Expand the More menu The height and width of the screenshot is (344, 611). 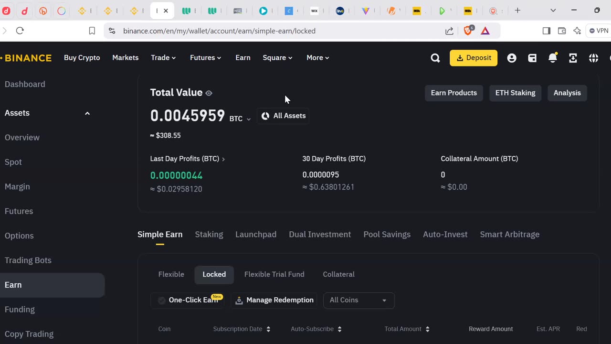click(x=318, y=58)
